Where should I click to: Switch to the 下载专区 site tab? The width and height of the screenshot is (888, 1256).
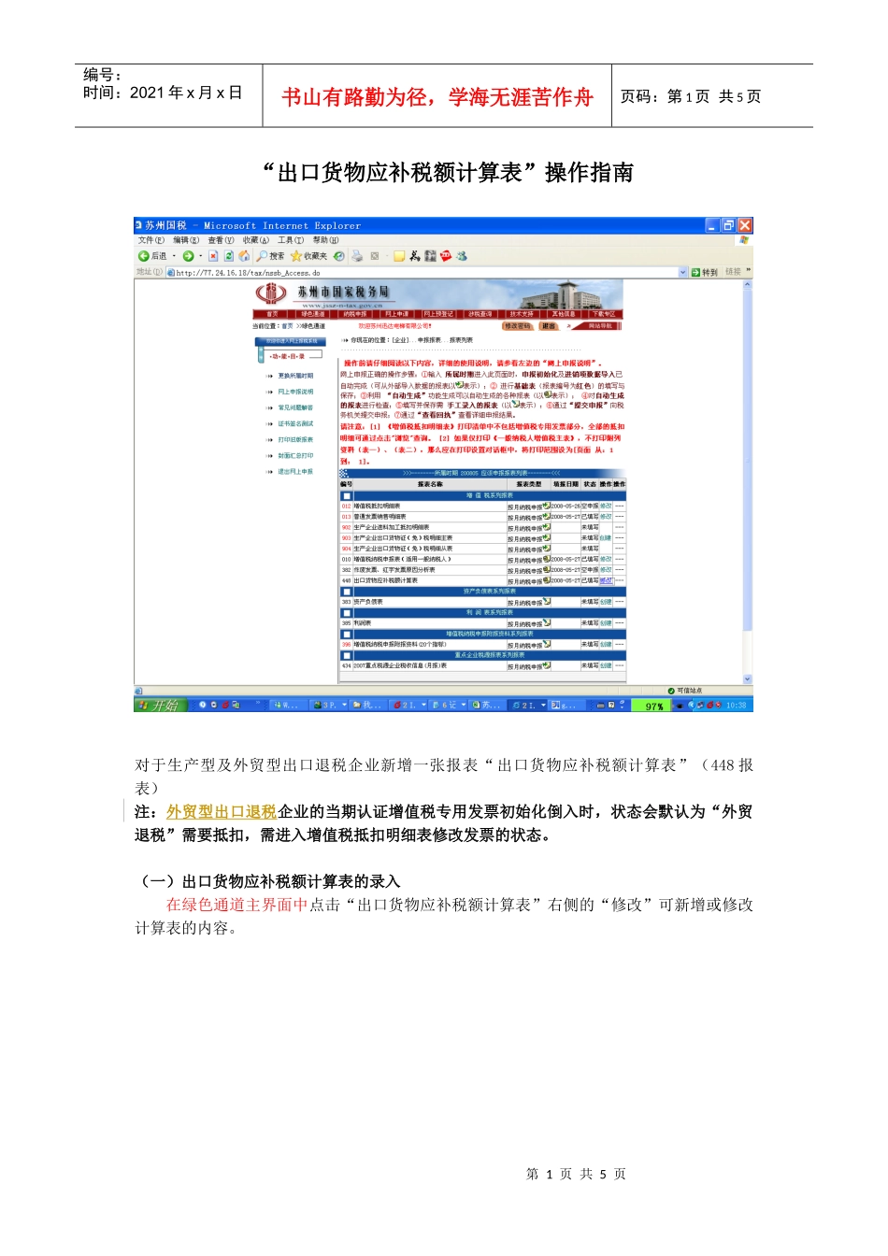[x=603, y=314]
